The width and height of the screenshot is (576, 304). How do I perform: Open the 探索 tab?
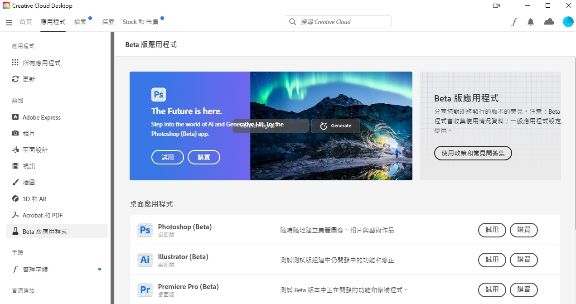coord(108,22)
